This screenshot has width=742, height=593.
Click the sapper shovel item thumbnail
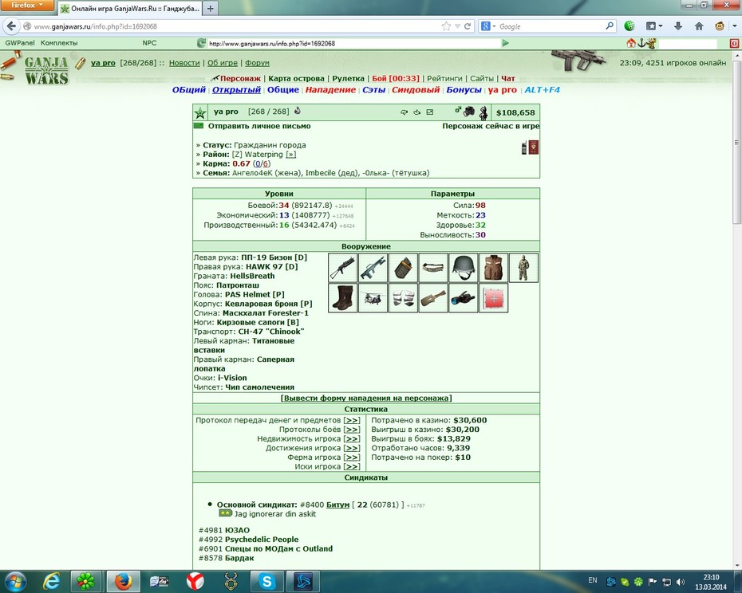[x=433, y=298]
